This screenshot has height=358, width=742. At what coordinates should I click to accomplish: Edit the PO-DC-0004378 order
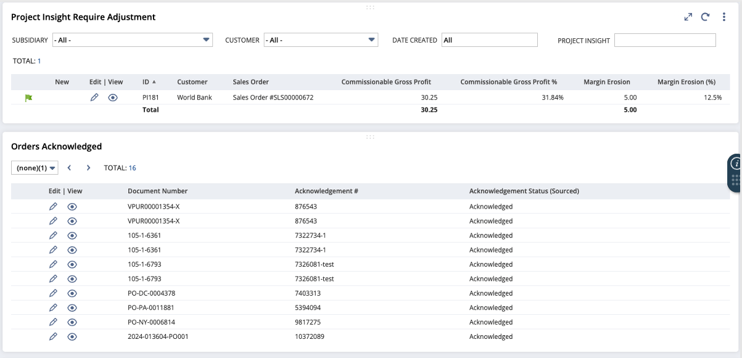coord(53,293)
